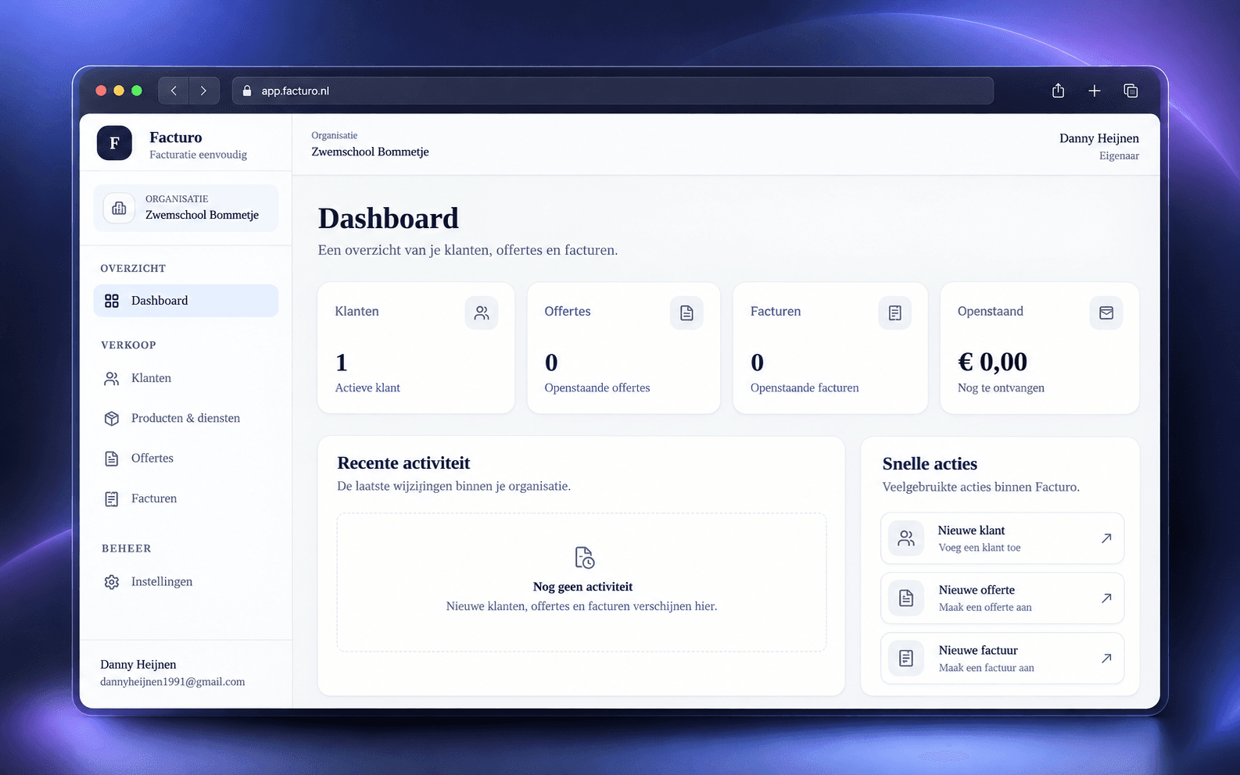The width and height of the screenshot is (1240, 775).
Task: Go forward using the browser forward arrow
Action: coord(203,91)
